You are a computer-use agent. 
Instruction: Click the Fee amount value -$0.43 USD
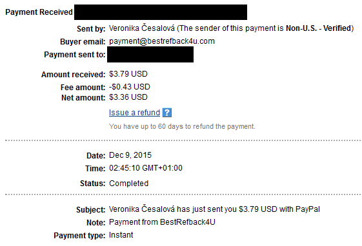130,87
